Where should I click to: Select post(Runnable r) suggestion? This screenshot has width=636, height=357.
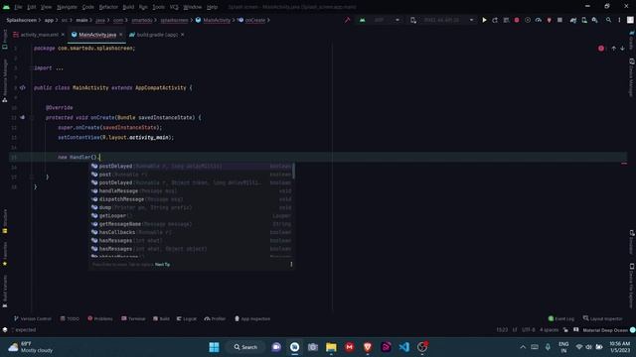tap(191, 175)
